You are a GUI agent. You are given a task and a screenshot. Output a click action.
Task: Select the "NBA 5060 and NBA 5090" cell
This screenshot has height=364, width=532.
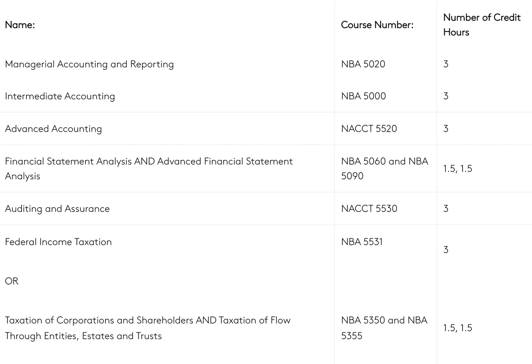[x=384, y=168]
